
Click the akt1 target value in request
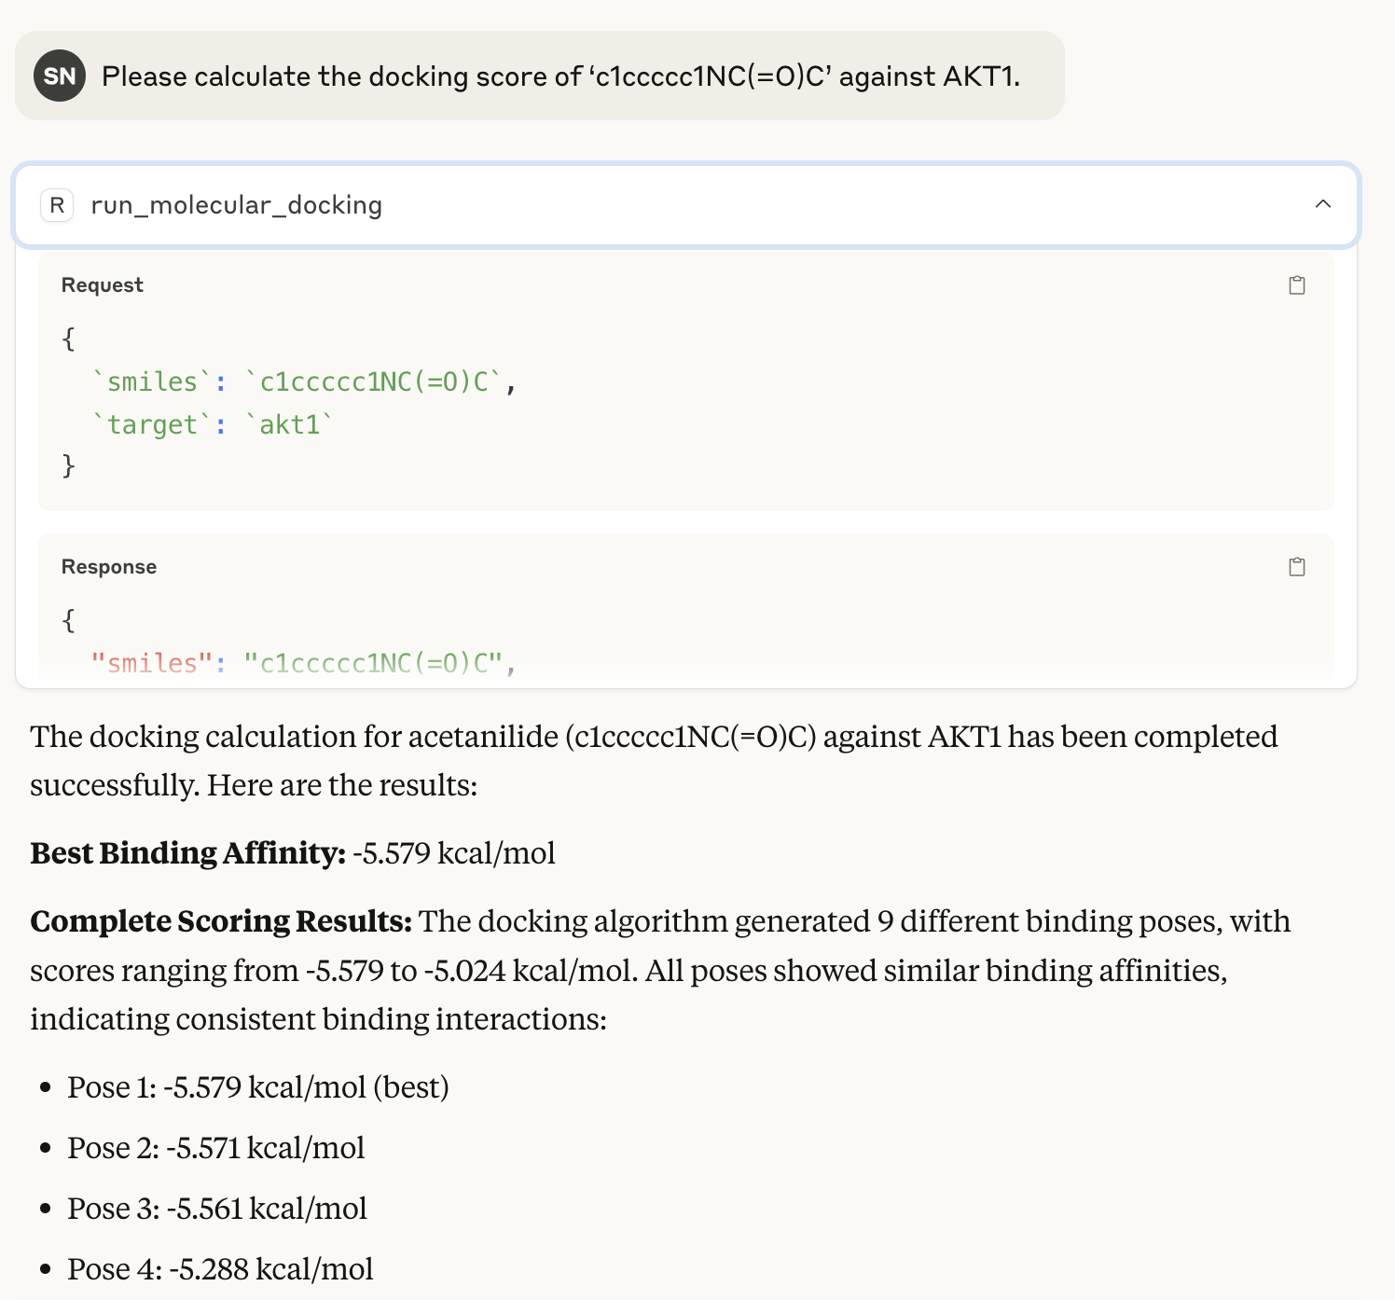pos(289,425)
